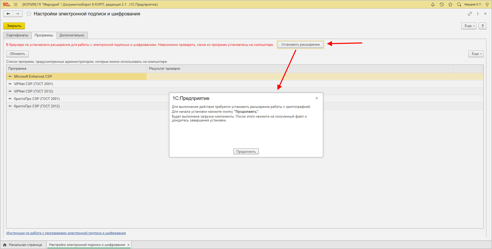492x249 pixels.
Task: Click the Обновить button
Action: (x=17, y=54)
